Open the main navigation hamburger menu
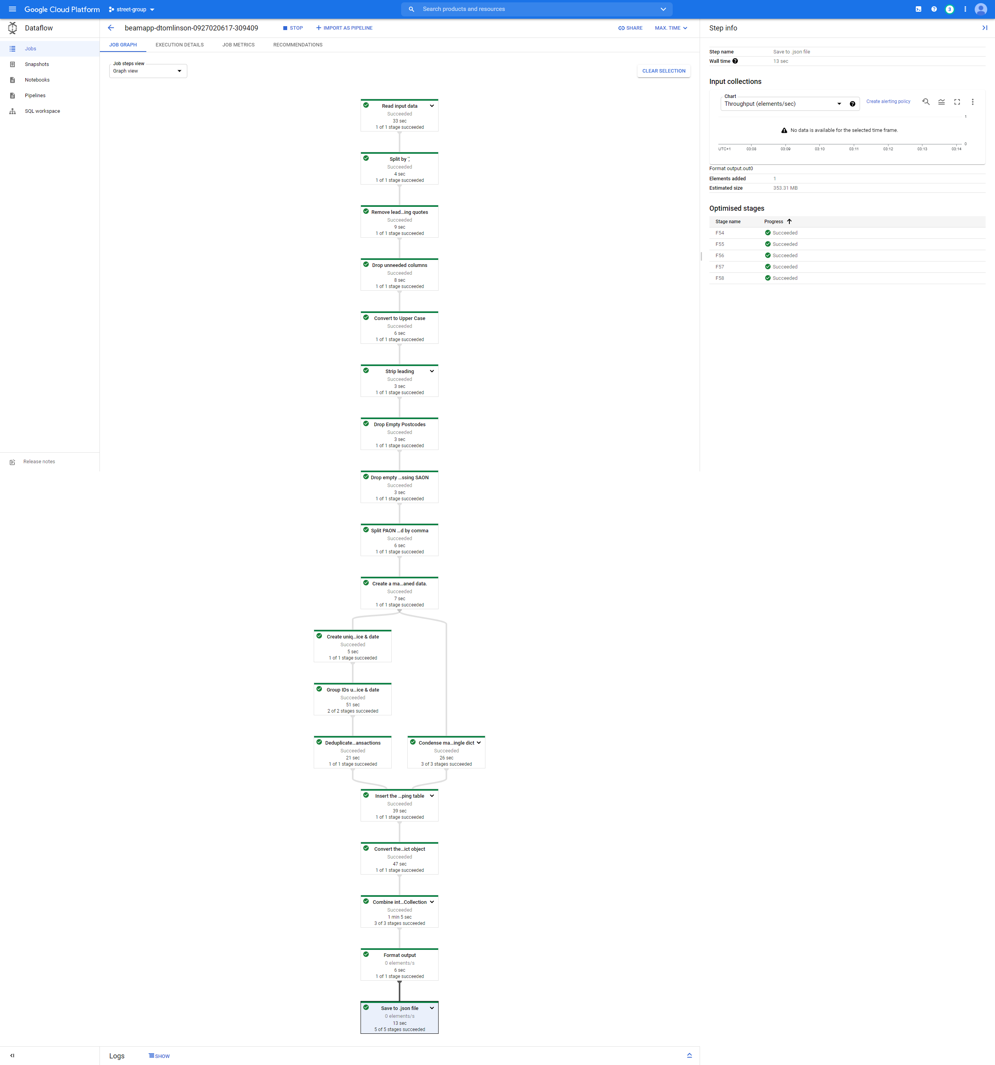 pyautogui.click(x=12, y=9)
